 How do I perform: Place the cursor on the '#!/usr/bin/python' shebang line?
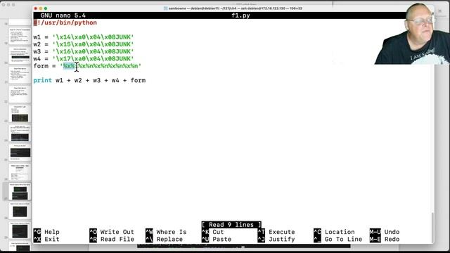(65, 22)
